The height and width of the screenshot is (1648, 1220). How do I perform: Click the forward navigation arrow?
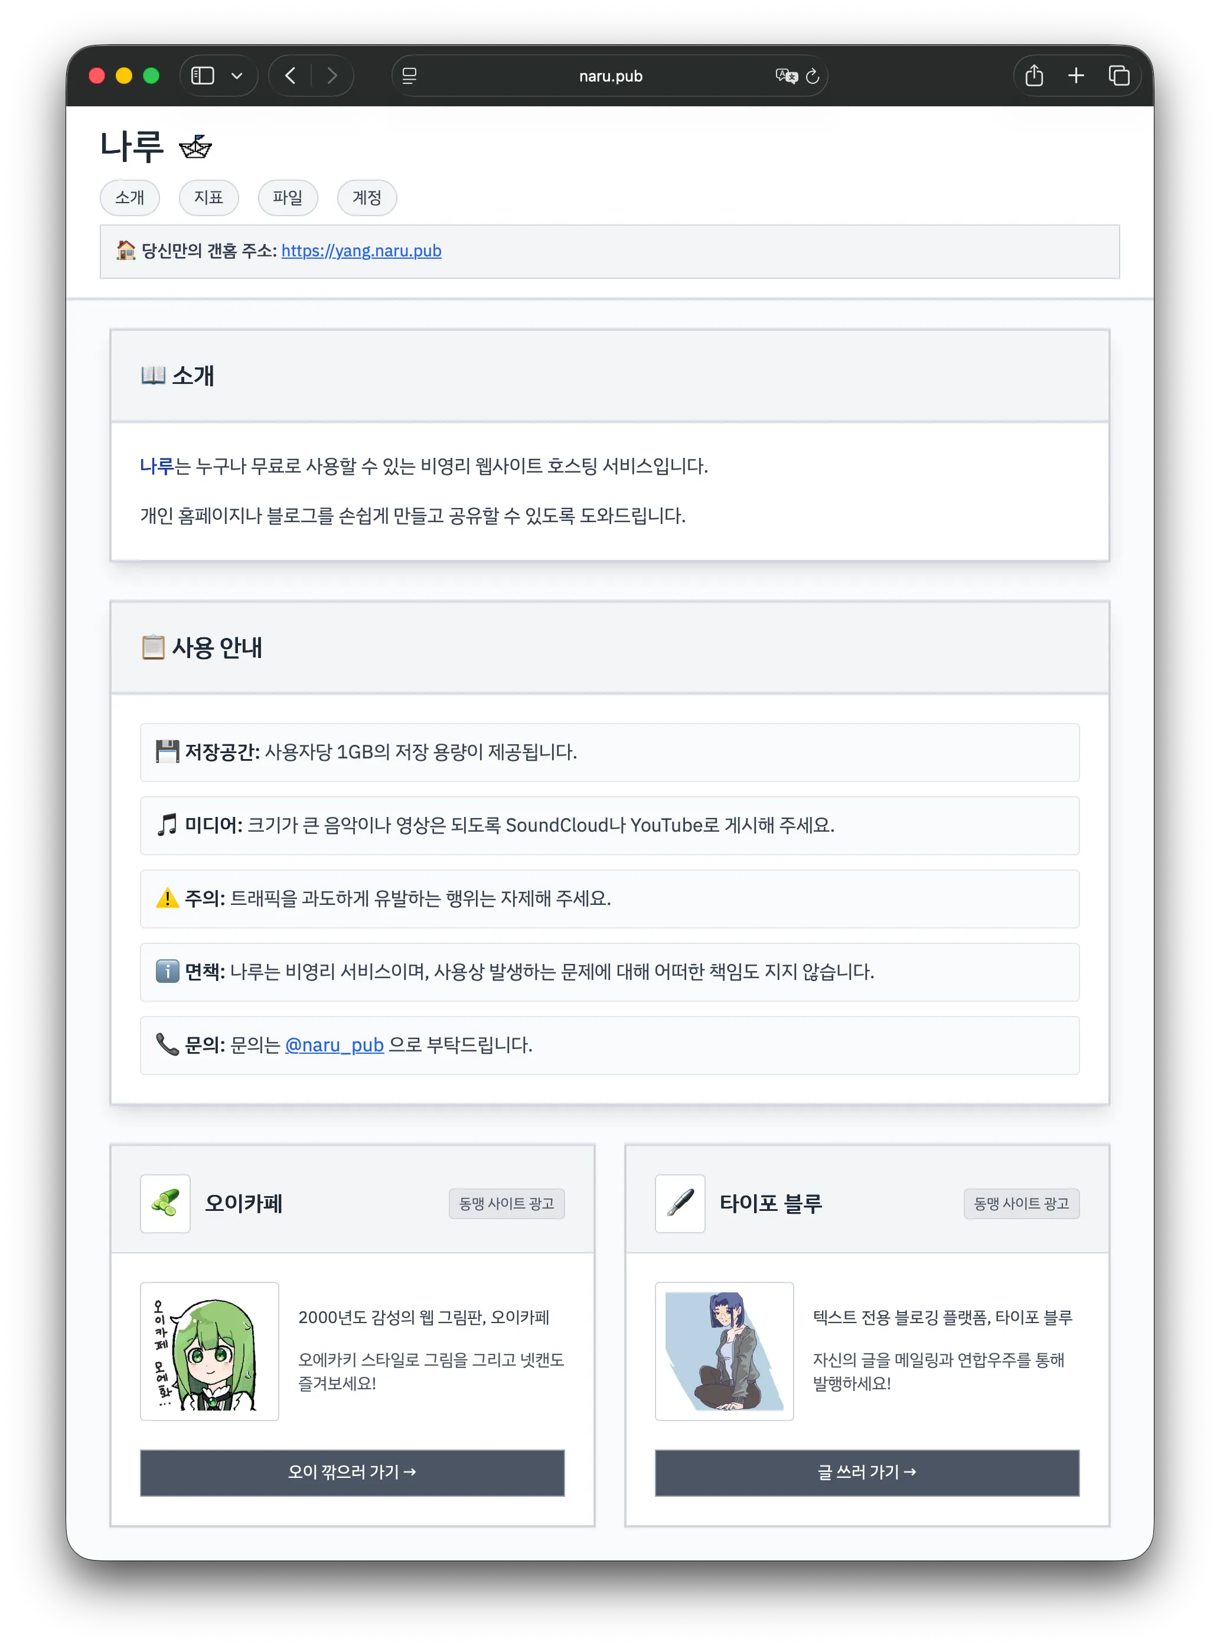click(332, 76)
